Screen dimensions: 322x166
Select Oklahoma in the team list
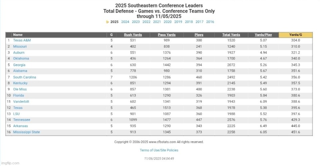pos(21,59)
